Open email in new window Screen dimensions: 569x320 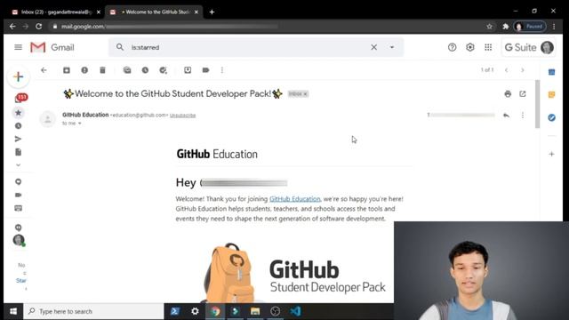click(523, 94)
